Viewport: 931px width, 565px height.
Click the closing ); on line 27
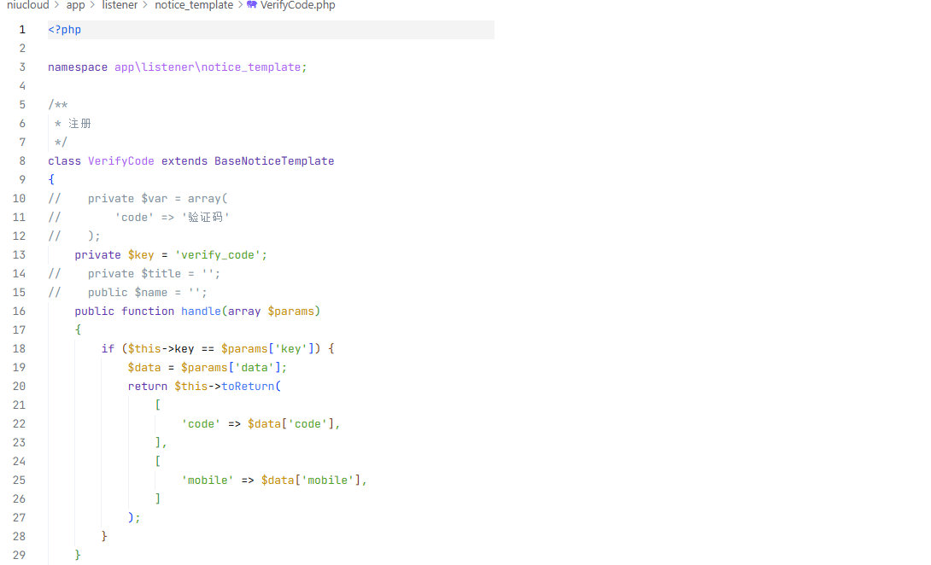(x=134, y=517)
